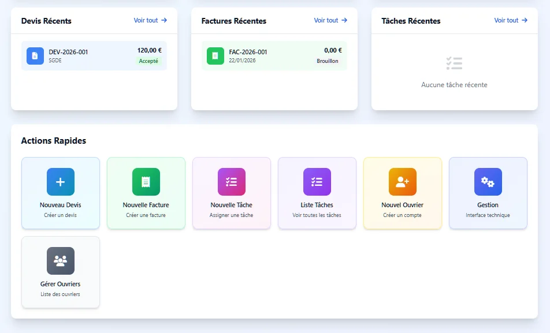This screenshot has height=333, width=550.
Task: Open Voir tout in Factures Récentes
Action: [x=330, y=20]
